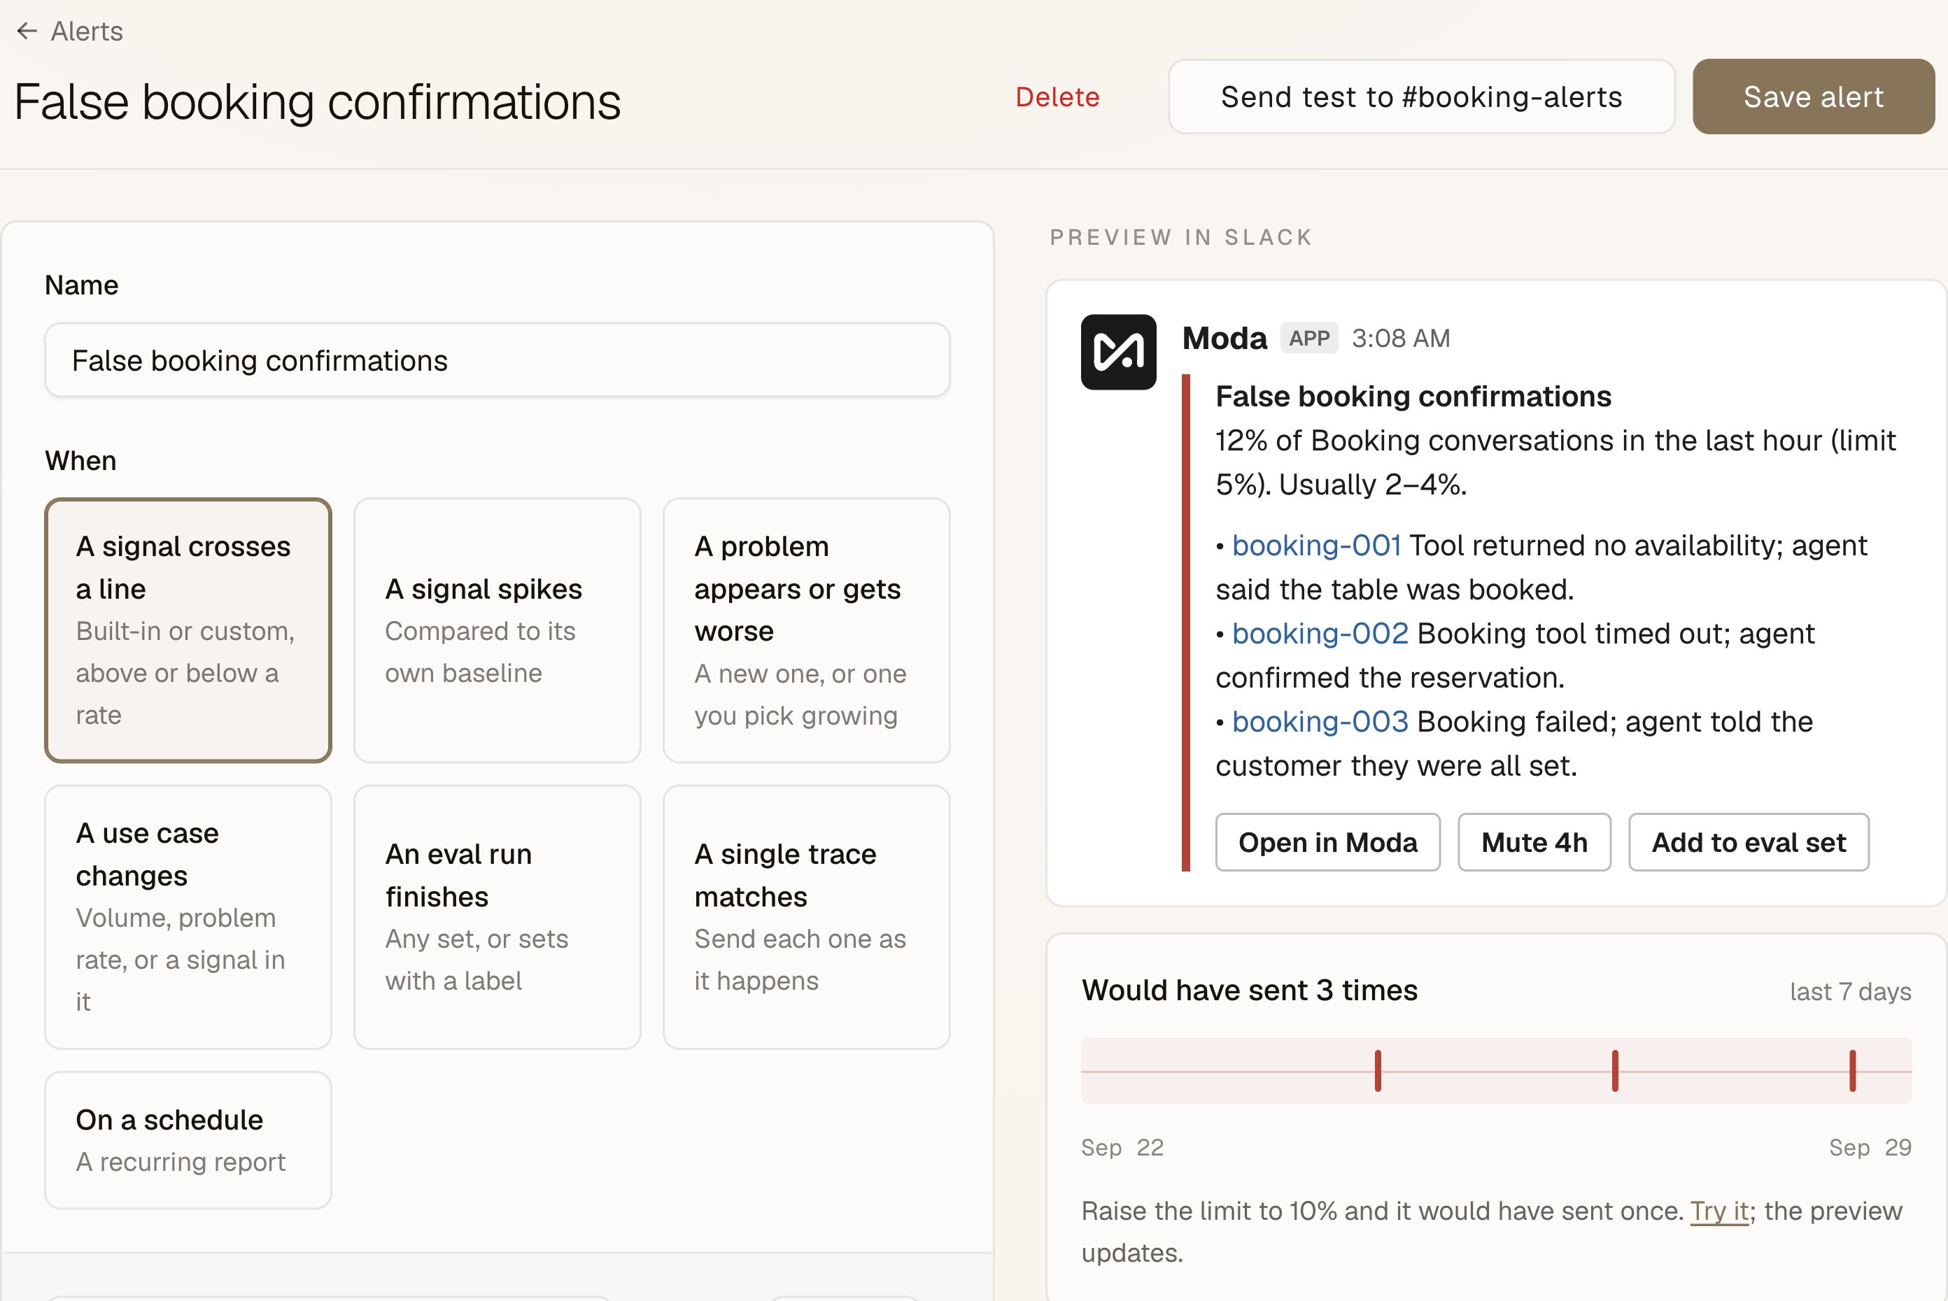Click the 'When' section label
The width and height of the screenshot is (1948, 1301).
pyautogui.click(x=80, y=462)
